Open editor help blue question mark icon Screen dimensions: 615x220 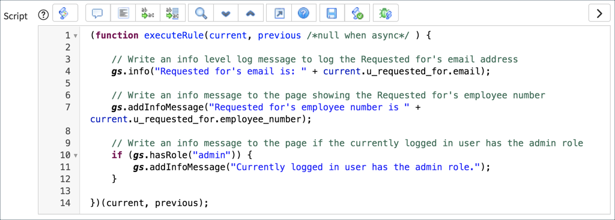coord(303,13)
